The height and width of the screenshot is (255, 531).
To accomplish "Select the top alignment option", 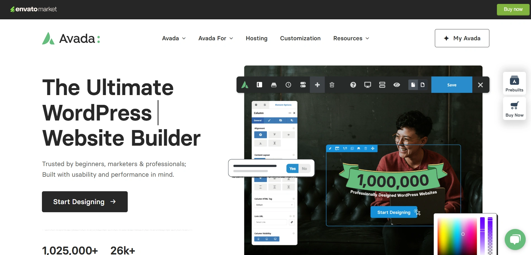I will tap(274, 135).
